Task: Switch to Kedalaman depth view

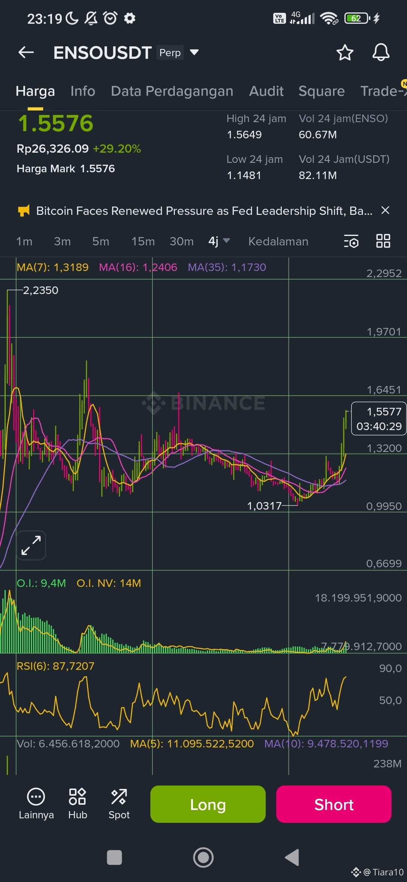Action: pos(278,241)
